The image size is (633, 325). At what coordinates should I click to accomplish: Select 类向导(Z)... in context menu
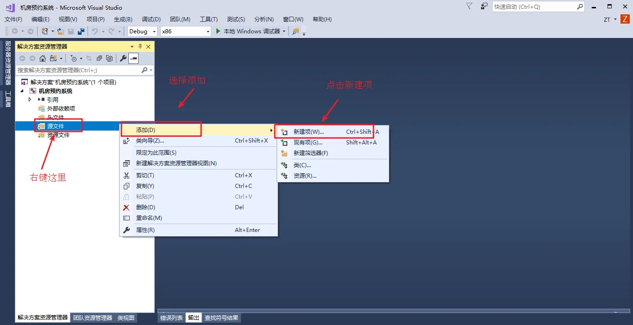coord(199,141)
